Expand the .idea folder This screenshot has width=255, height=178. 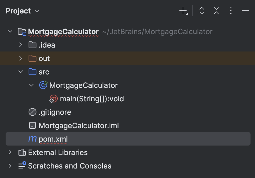(x=20, y=45)
